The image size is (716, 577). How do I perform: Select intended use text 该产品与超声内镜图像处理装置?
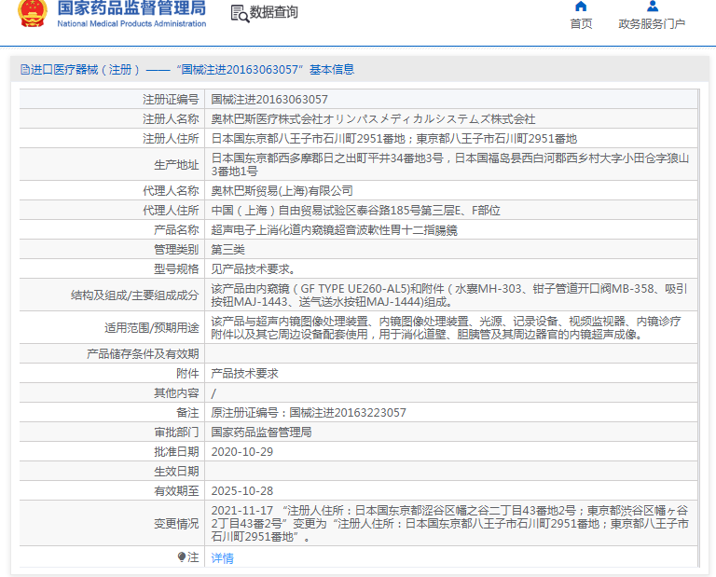[x=290, y=322]
